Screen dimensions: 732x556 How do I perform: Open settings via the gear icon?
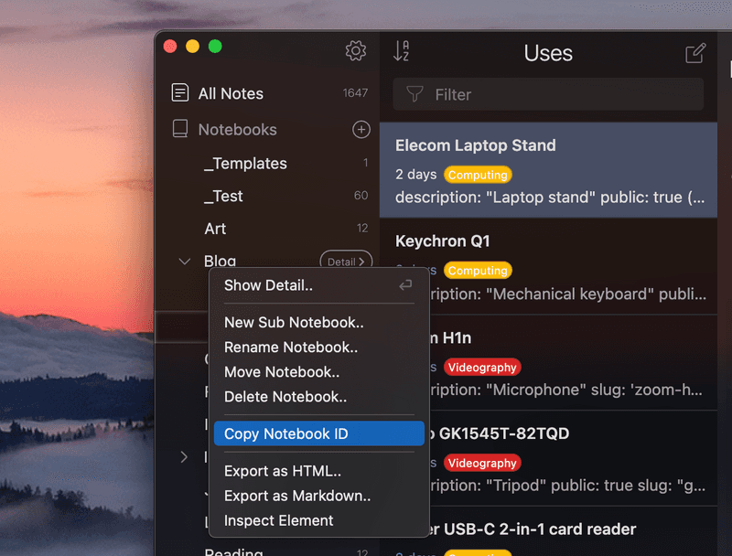(x=356, y=51)
